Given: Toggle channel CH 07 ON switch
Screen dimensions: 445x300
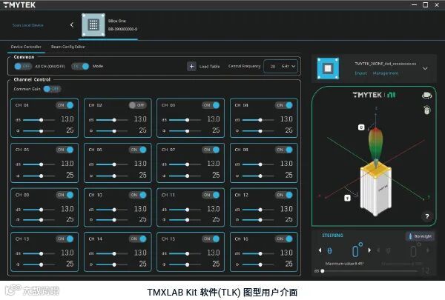Looking at the screenshot, I should point(211,150).
